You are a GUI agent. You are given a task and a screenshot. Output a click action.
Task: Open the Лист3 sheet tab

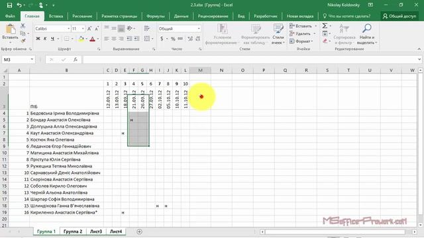(96, 231)
